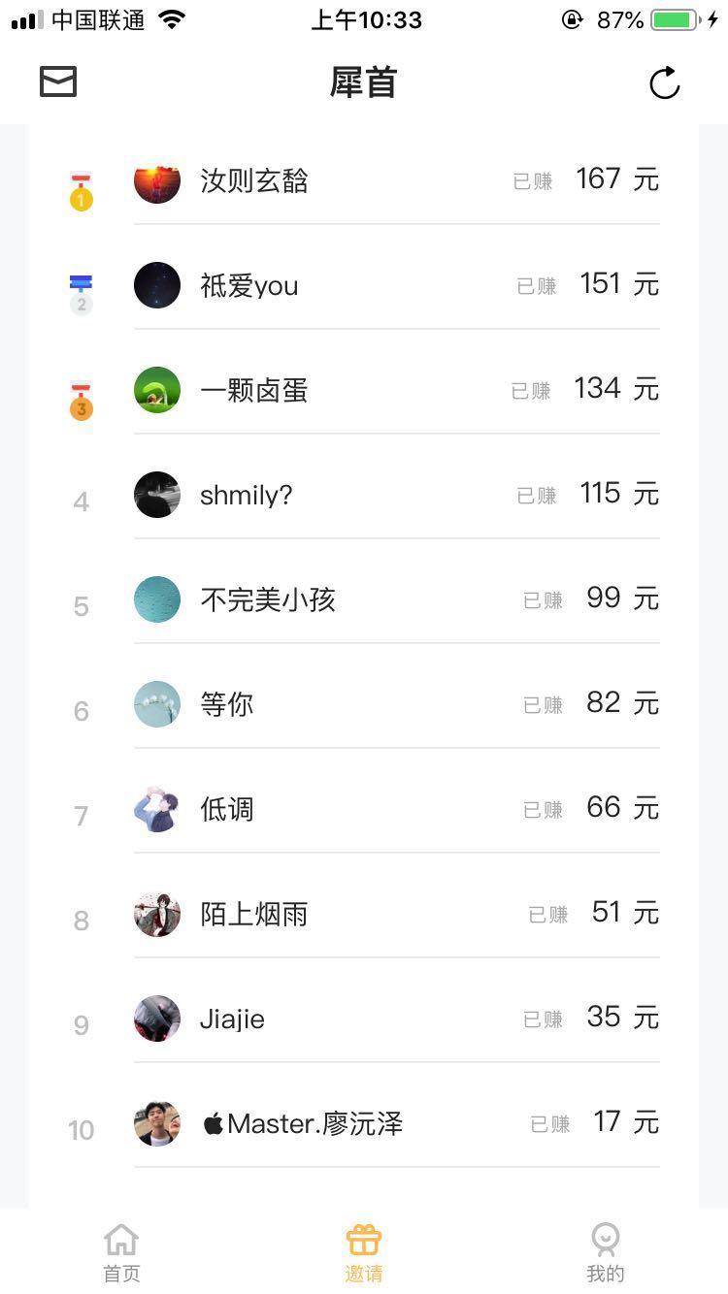Tap 祇爱you's profile picture
Image resolution: width=728 pixels, height=1294 pixels.
click(157, 285)
